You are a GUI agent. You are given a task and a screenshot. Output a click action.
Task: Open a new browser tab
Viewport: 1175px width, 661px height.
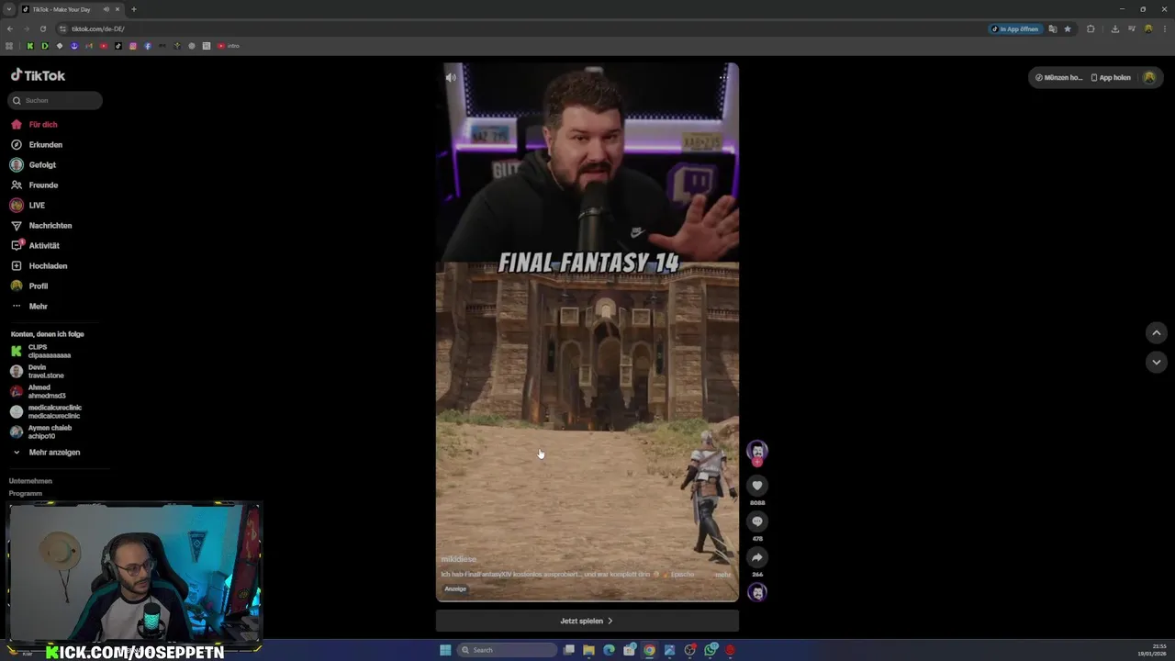point(134,9)
